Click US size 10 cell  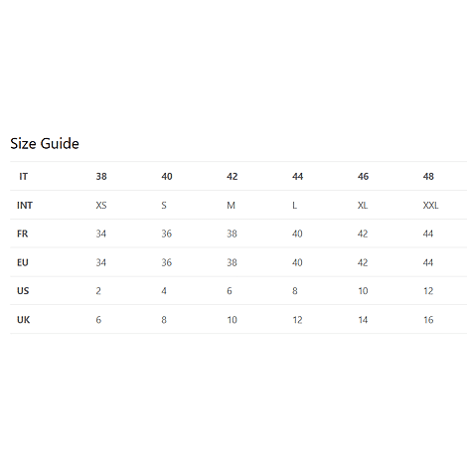coord(363,291)
